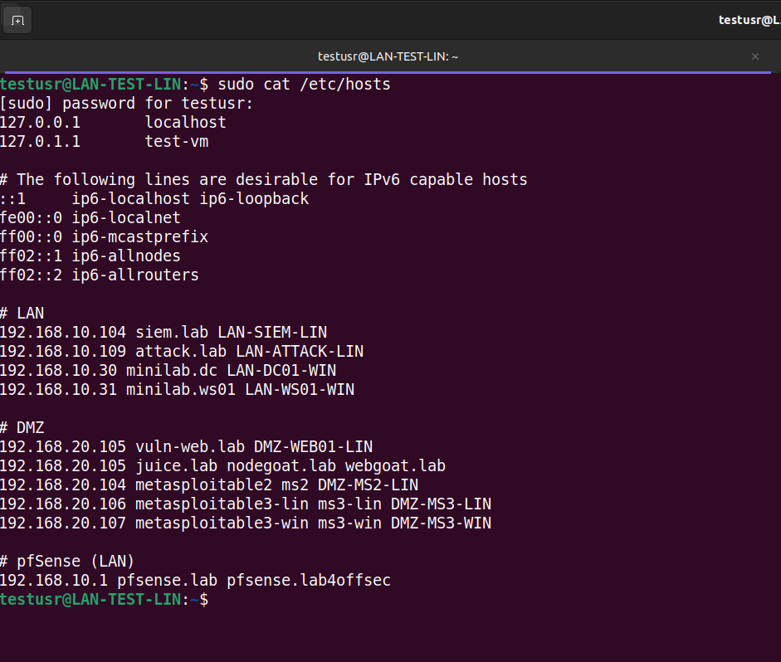
Task: Click the 'ff02::1 ip6-allnodes' line
Action: pos(90,256)
